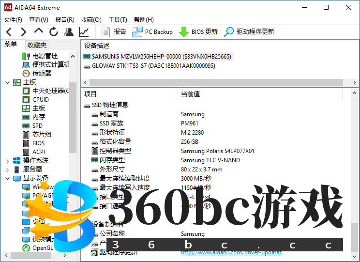Viewport: 360px width, 262px height.
Task: Expand the 操作系统 tree node
Action: tap(7, 161)
